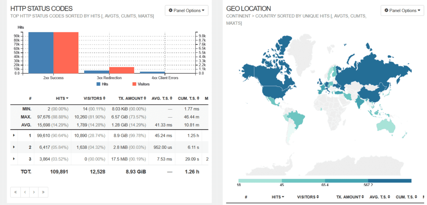427x205 pixels.
Task: Sort HTTP status table by Hits column
Action: point(62,98)
